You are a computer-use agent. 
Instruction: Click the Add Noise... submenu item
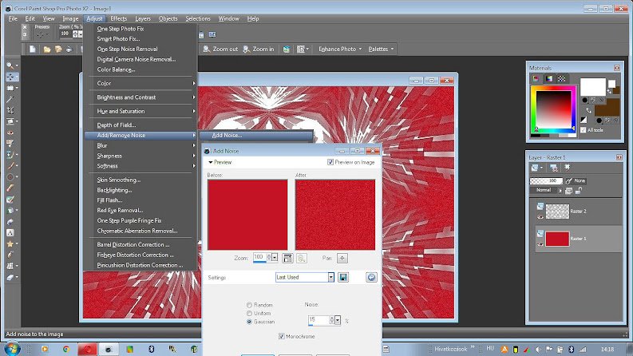[x=256, y=135]
